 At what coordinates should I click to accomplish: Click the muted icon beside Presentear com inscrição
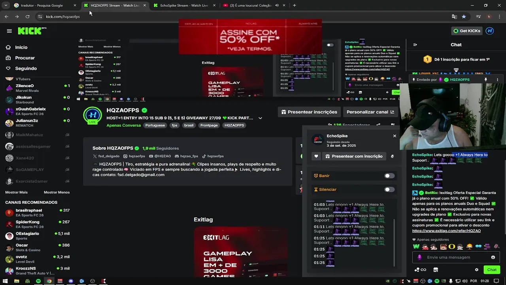[x=392, y=156]
